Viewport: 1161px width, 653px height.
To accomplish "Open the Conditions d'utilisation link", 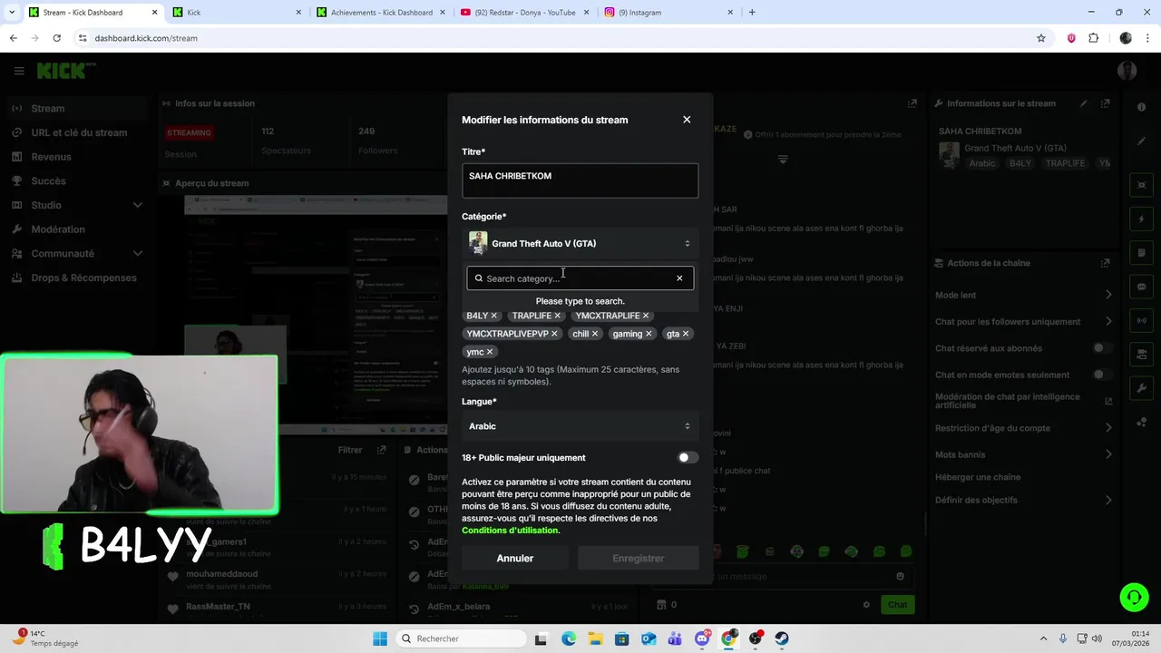I will click(x=510, y=531).
